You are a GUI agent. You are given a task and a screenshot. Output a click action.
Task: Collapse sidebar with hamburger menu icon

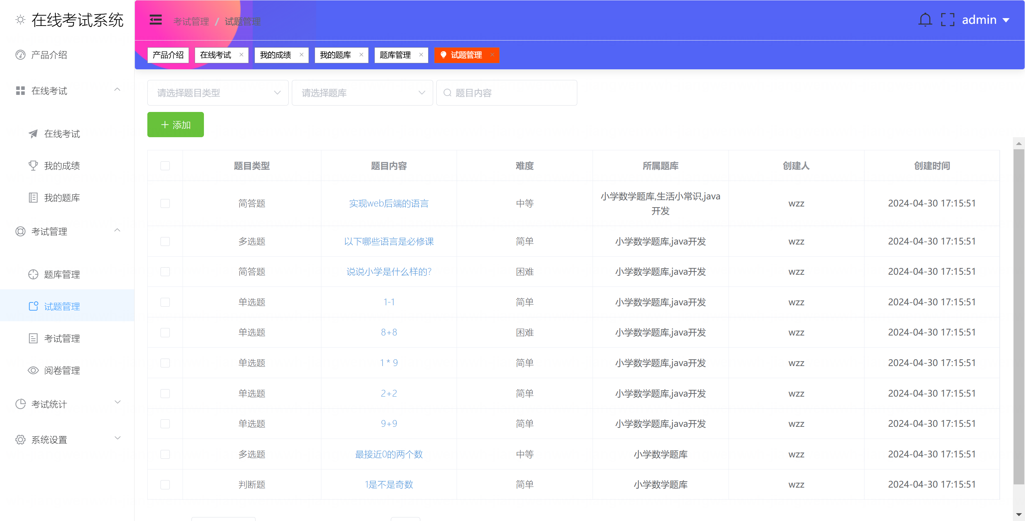click(x=156, y=20)
